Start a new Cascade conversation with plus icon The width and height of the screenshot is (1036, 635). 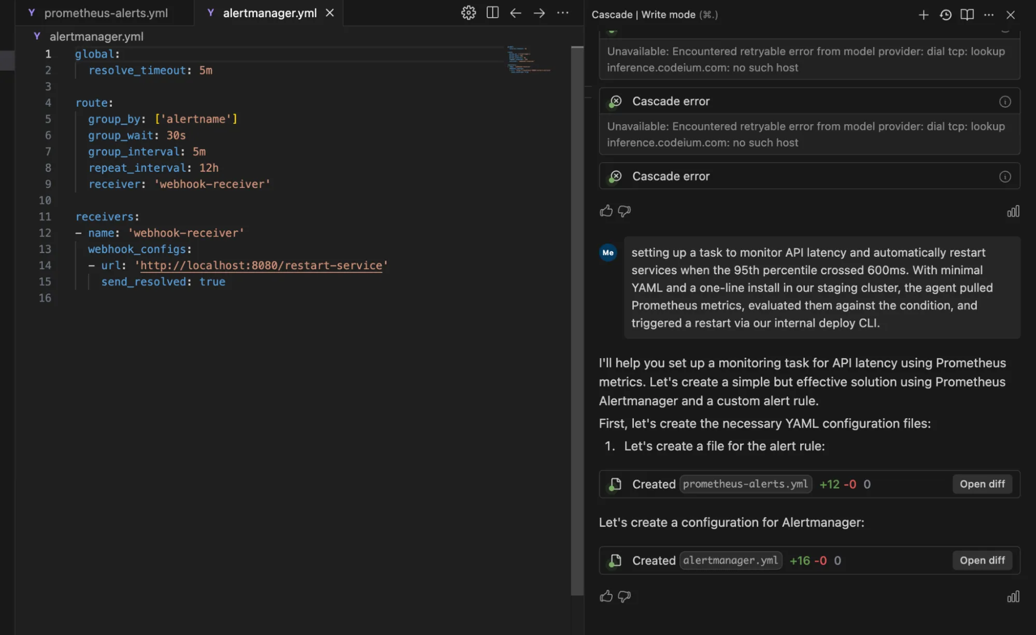pos(923,15)
